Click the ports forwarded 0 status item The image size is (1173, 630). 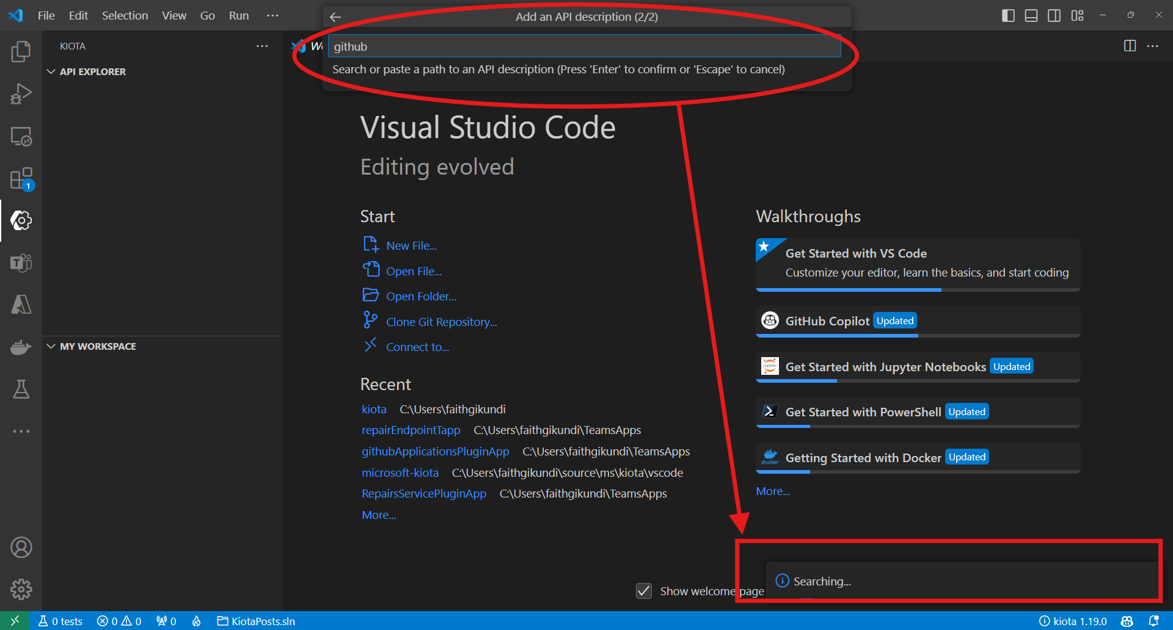166,621
